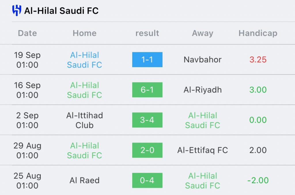This screenshot has width=295, height=195.
Task: Click the red 3.25 handicap value
Action: click(x=258, y=60)
